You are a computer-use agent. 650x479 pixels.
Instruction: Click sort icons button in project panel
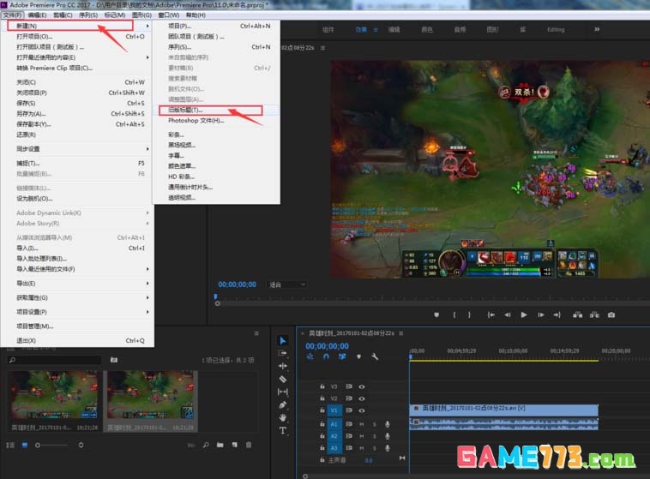coord(81,445)
